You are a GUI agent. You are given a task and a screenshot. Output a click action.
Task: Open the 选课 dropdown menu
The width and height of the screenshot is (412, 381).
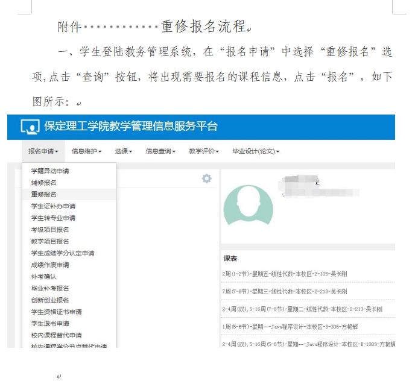point(124,151)
